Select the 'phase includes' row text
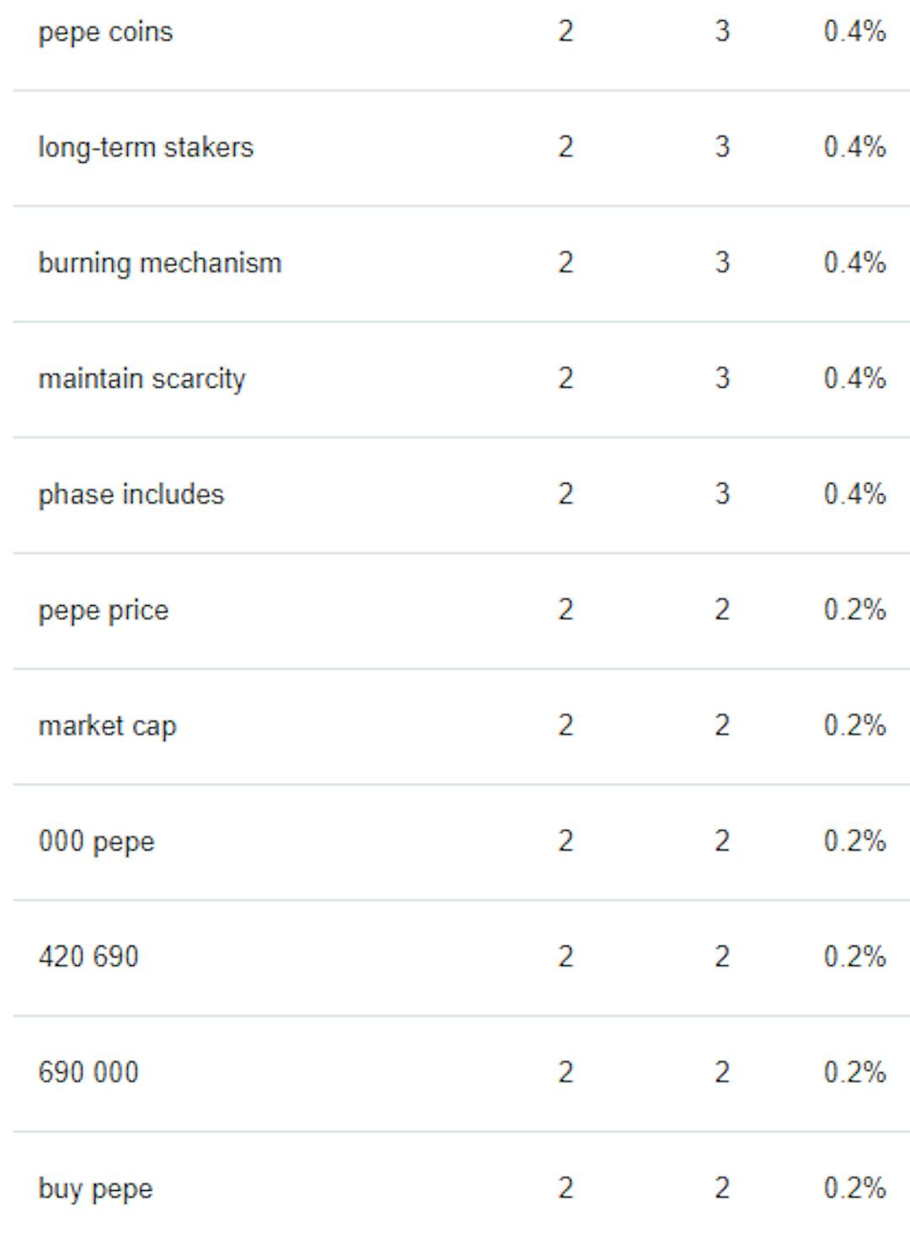Image resolution: width=910 pixels, height=1244 pixels. tap(131, 494)
